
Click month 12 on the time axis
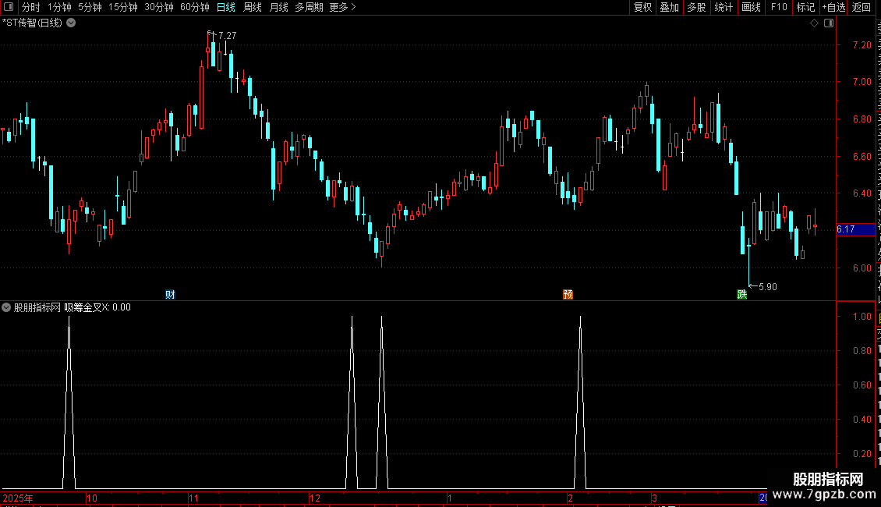[x=315, y=498]
